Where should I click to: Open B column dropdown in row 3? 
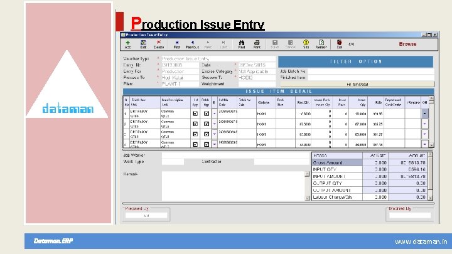click(x=215, y=134)
